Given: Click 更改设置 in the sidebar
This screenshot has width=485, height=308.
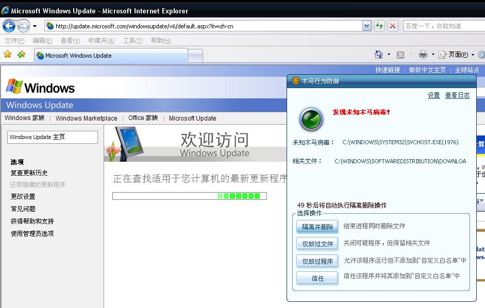Looking at the screenshot, I should (x=23, y=196).
